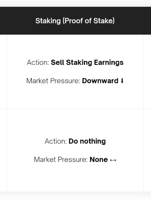Viewport: 151px width, 202px height.
Task: Click the Action label before Sell Staking Earnings
Action: (x=38, y=63)
